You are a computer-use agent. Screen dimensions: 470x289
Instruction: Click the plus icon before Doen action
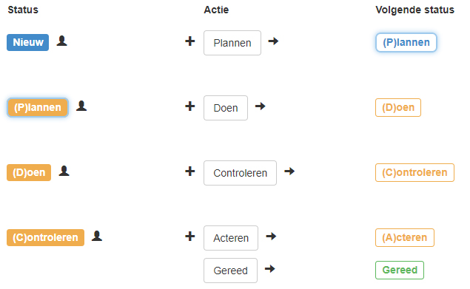pyautogui.click(x=190, y=106)
